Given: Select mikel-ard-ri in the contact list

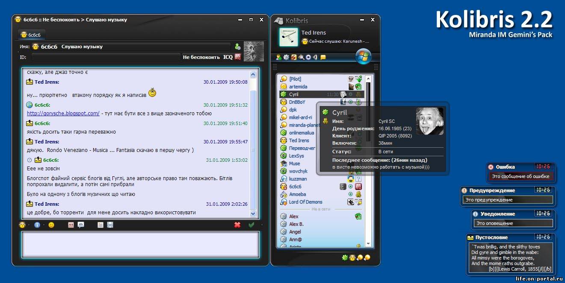Looking at the screenshot, I should pos(297,117).
